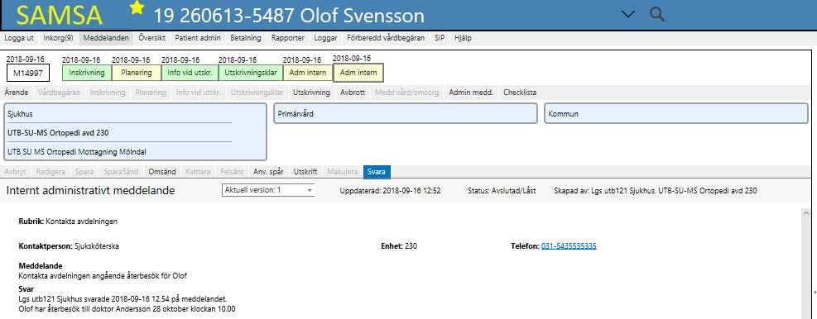Click the scrollbar up arrow
Viewport: 817px width, 319px height.
[805, 213]
